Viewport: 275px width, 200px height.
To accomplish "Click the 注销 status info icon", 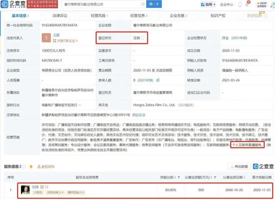I will pyautogui.click(x=142, y=38).
